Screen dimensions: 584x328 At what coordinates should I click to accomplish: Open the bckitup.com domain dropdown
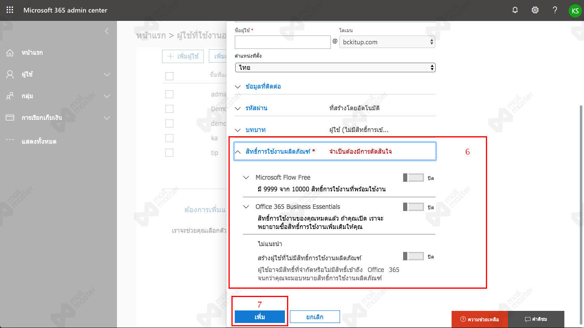(387, 42)
